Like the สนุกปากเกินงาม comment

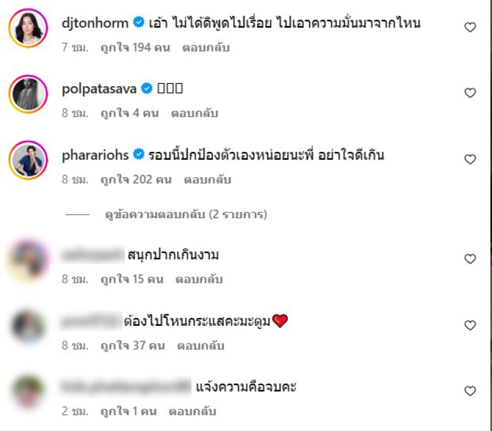[x=470, y=259]
